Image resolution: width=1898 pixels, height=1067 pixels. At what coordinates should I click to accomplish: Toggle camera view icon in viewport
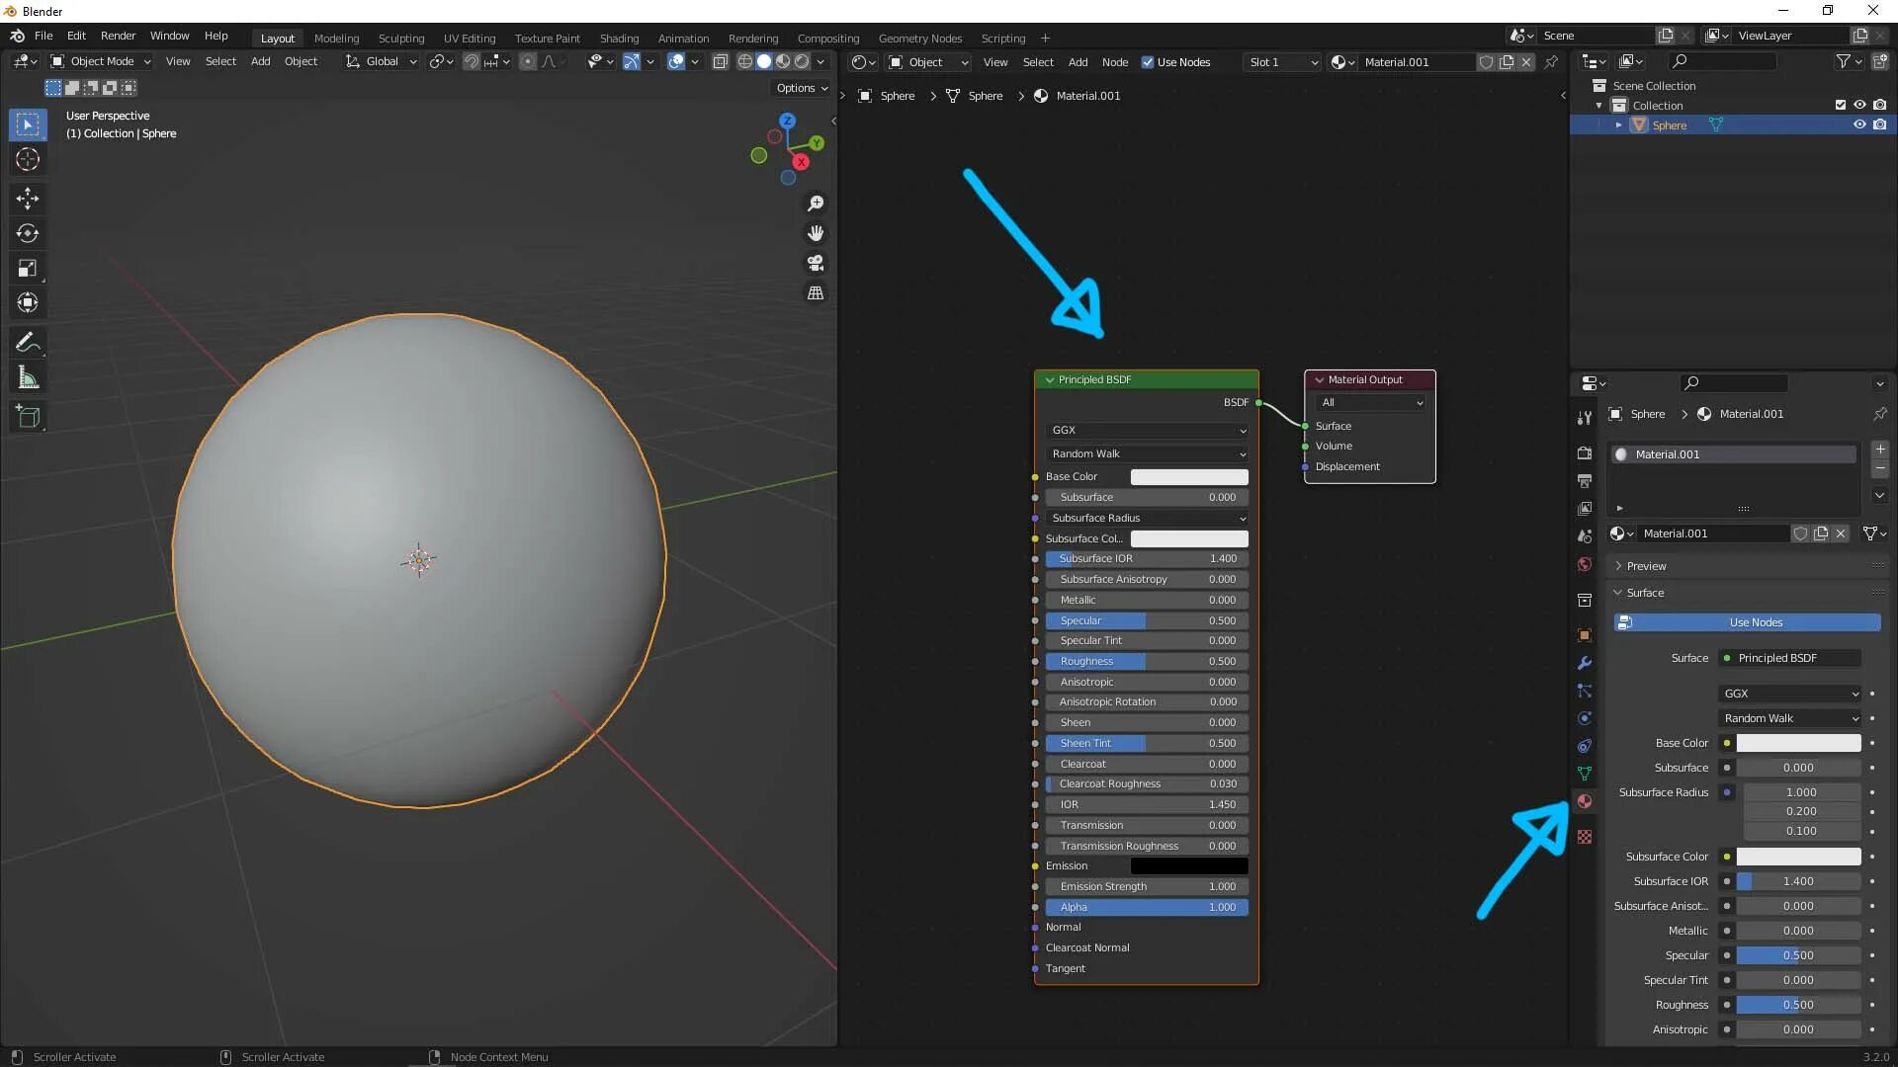(816, 263)
